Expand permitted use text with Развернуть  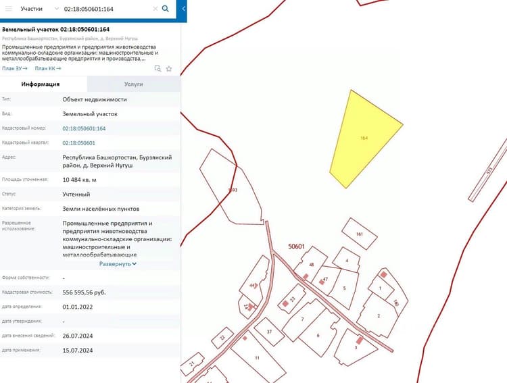point(118,263)
